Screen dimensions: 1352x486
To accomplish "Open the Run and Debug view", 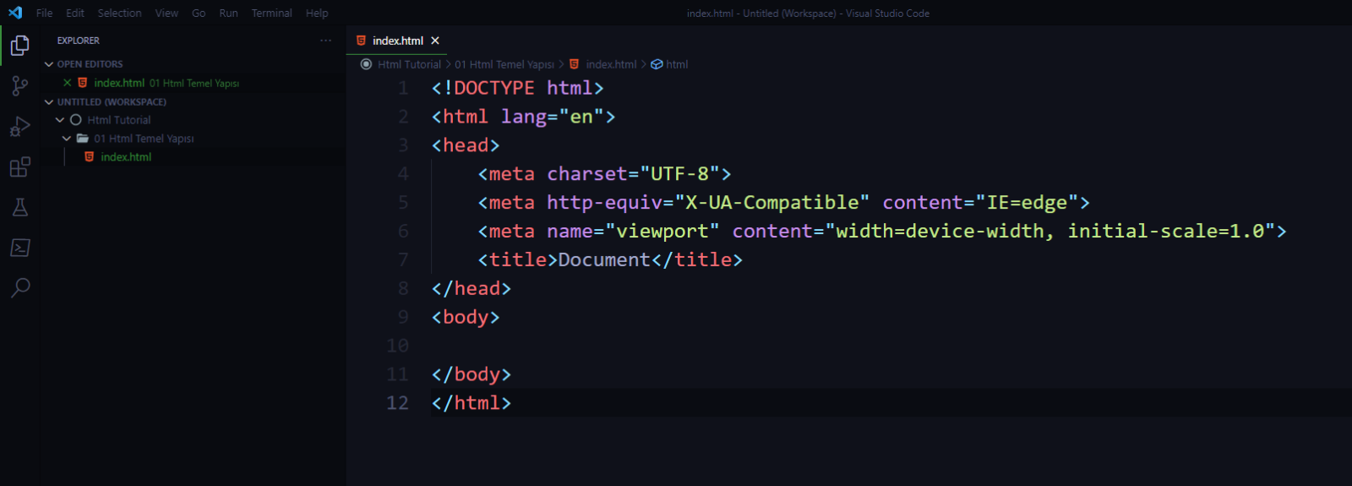I will (19, 127).
